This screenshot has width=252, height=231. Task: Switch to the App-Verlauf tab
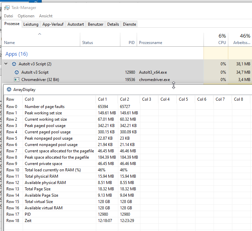pos(53,24)
